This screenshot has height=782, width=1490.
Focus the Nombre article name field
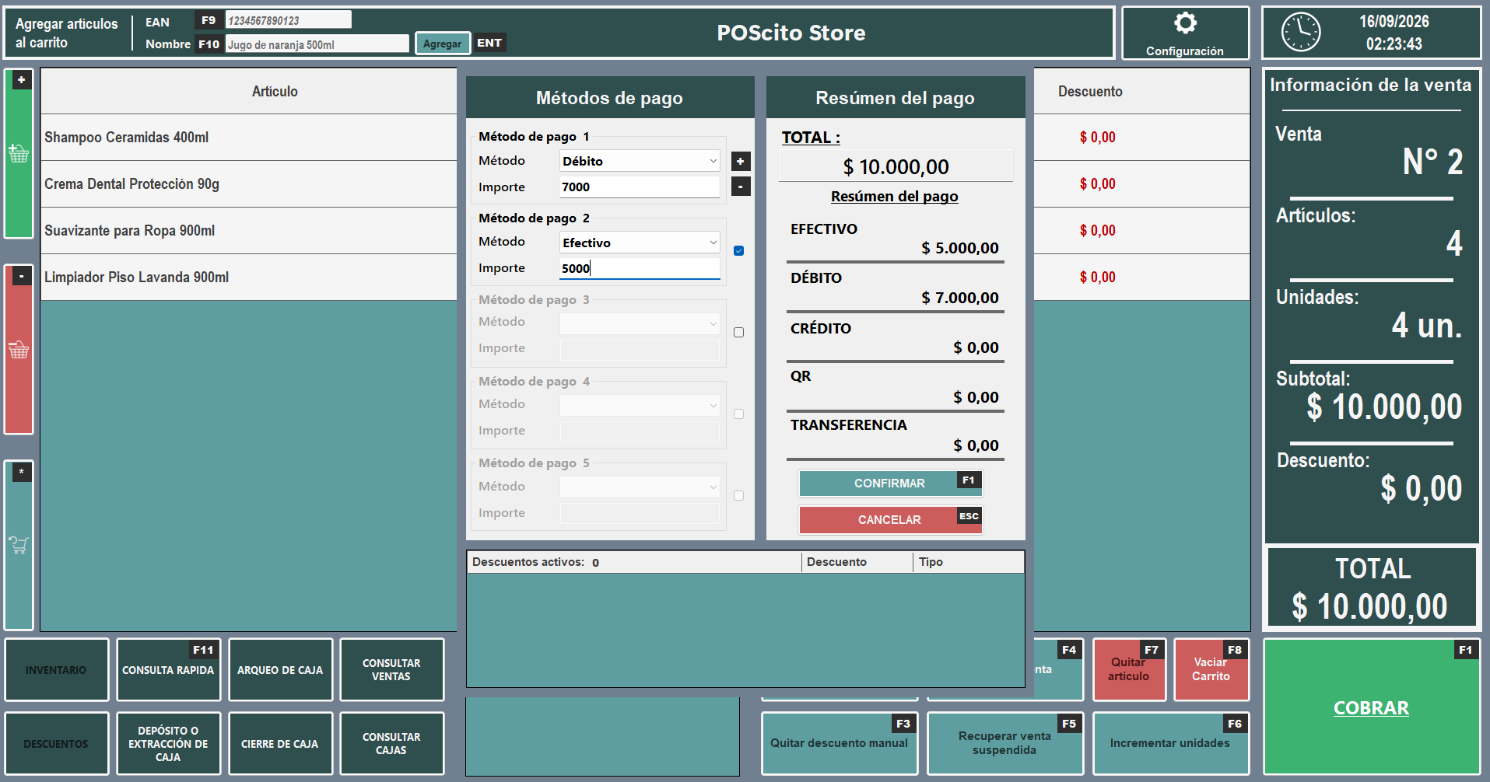(x=317, y=44)
